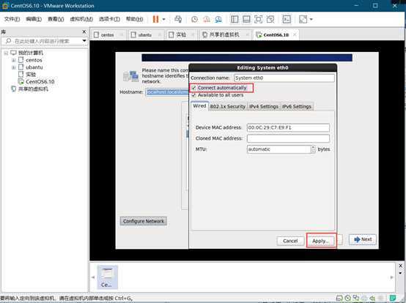The image size is (406, 303).
Task: Switch to Unity mode icon
Action: tap(270, 19)
